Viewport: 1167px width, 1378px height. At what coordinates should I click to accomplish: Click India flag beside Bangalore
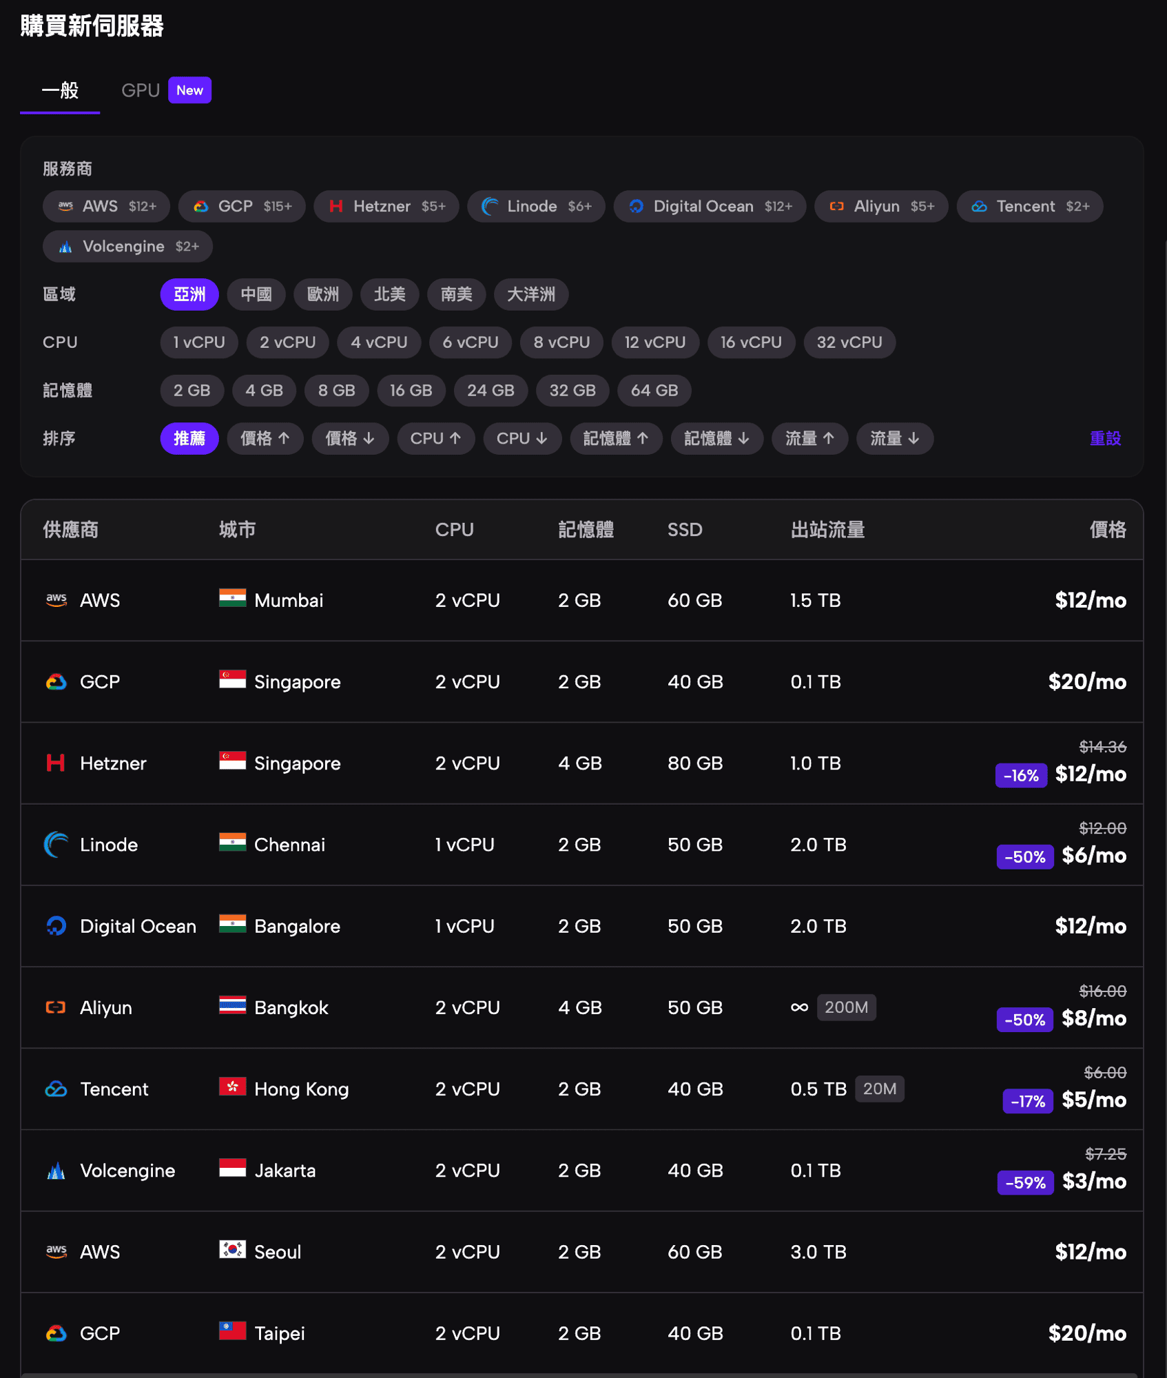[232, 923]
